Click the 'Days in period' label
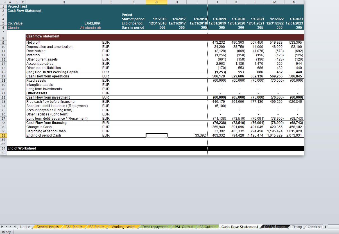Screen dimensions: 339x234 click(x=133, y=28)
